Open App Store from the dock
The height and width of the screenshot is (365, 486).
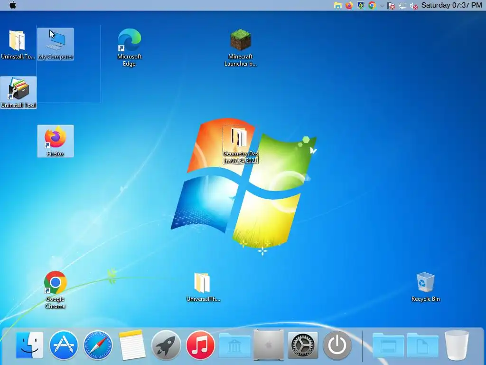(x=64, y=345)
